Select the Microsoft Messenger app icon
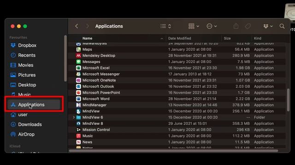 (78, 74)
